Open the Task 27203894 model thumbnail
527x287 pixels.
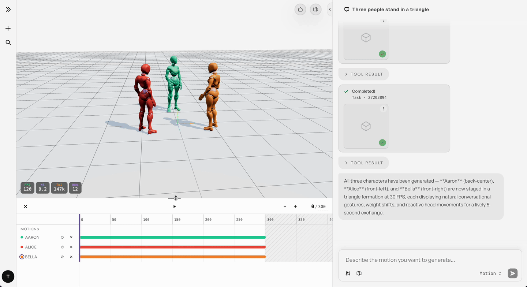point(366,126)
